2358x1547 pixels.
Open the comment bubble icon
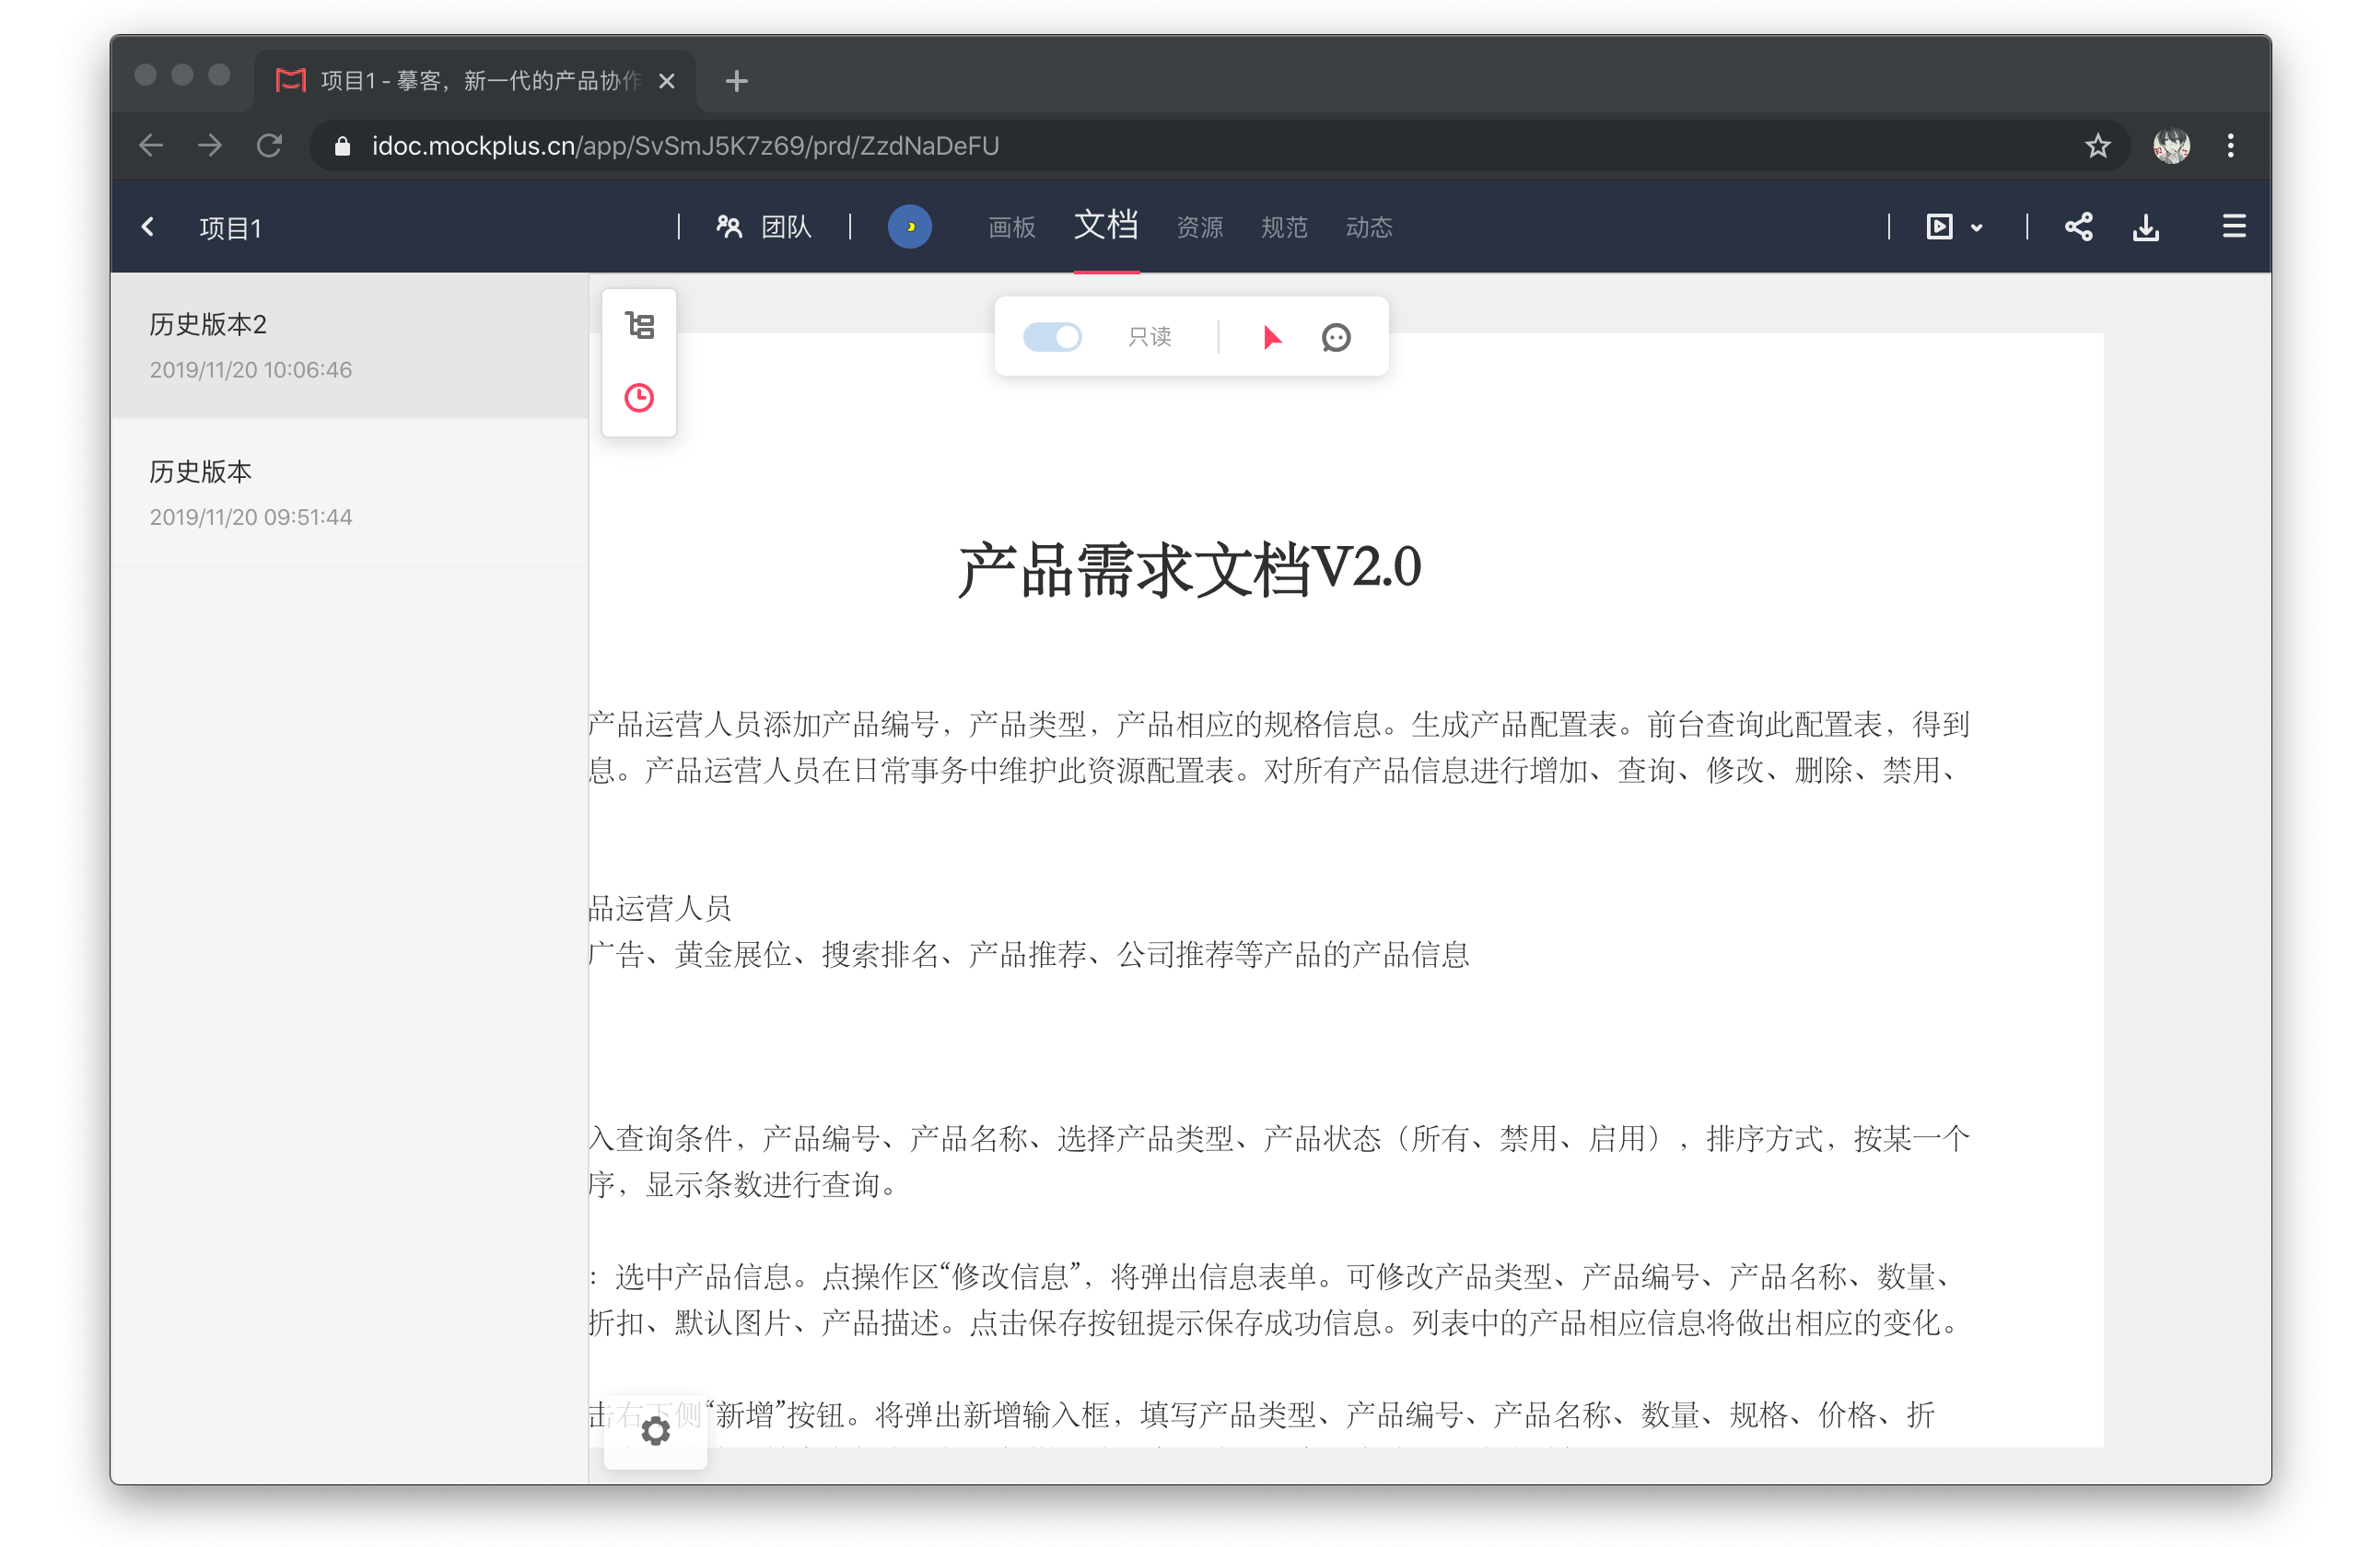tap(1336, 338)
